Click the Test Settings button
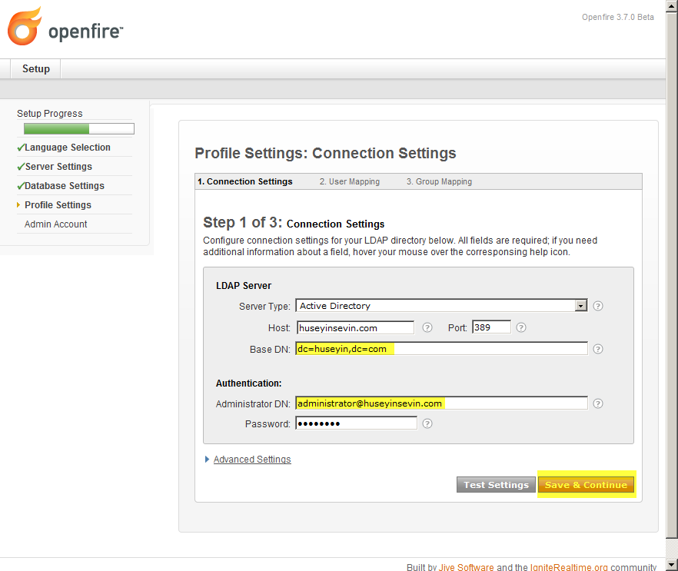The image size is (678, 571). [x=496, y=485]
